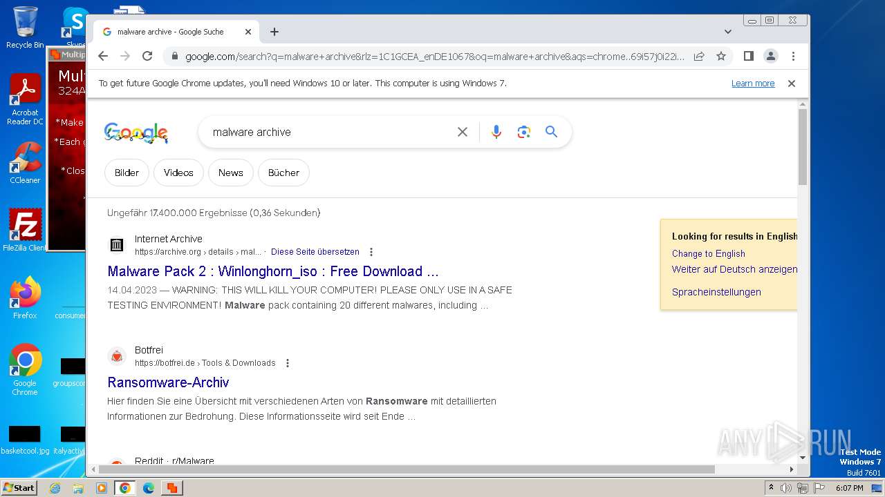Image resolution: width=885 pixels, height=497 pixels.
Task: Select Chrome taskbar button
Action: [x=125, y=488]
